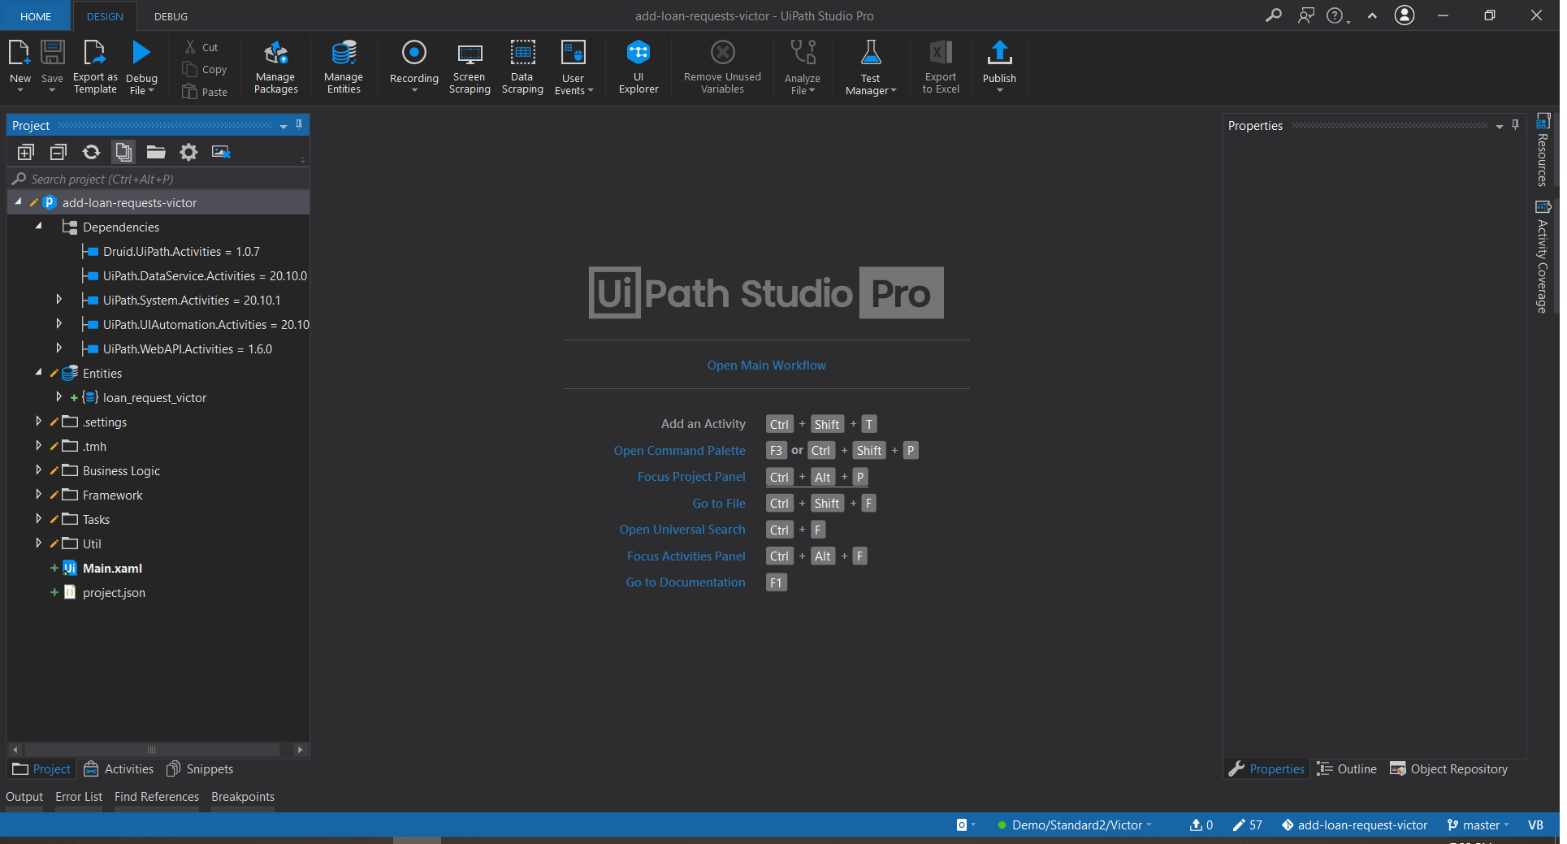Open Project Settings gear icon

[x=188, y=152]
